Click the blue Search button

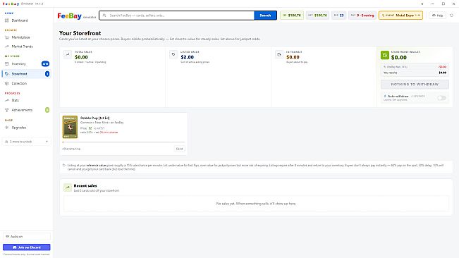pyautogui.click(x=265, y=16)
